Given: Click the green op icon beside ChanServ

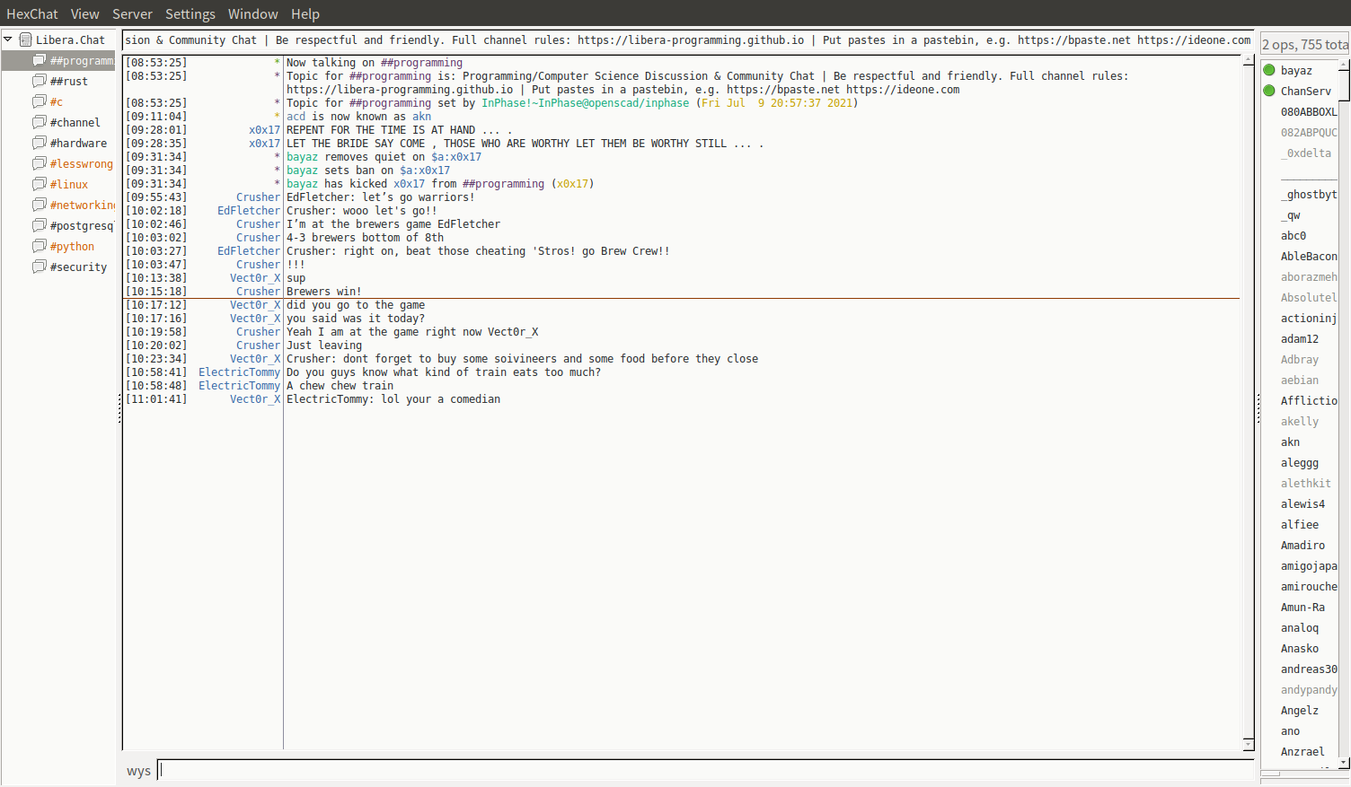Looking at the screenshot, I should coord(1269,91).
